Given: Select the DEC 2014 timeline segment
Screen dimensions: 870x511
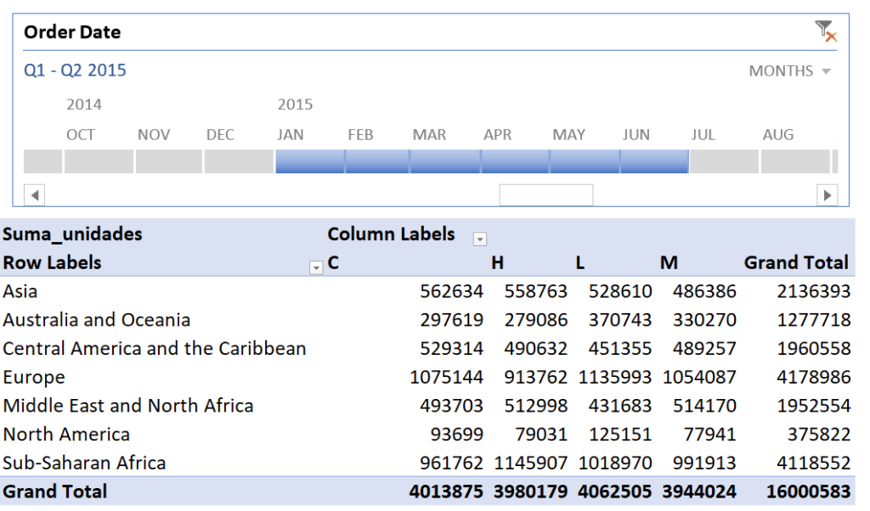Looking at the screenshot, I should (x=239, y=161).
